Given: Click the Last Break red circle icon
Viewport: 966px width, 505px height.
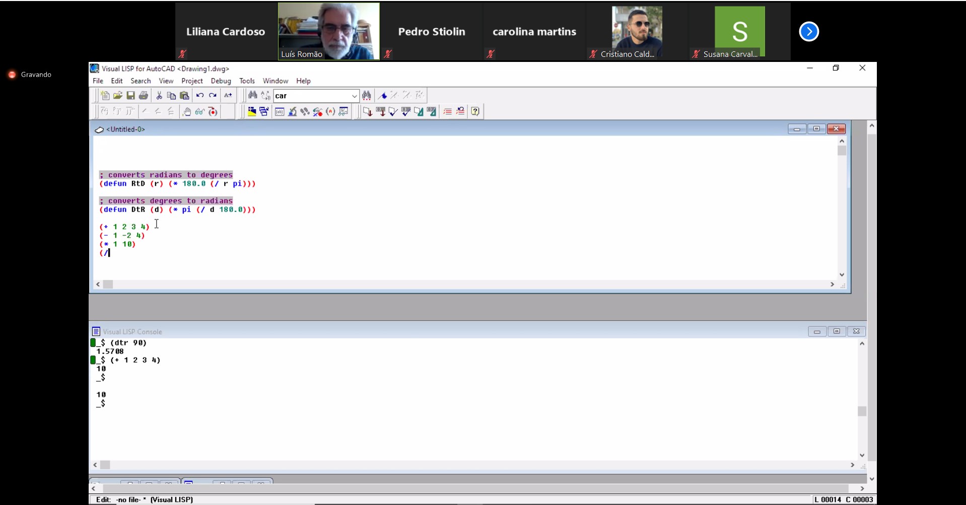Looking at the screenshot, I should click(213, 112).
